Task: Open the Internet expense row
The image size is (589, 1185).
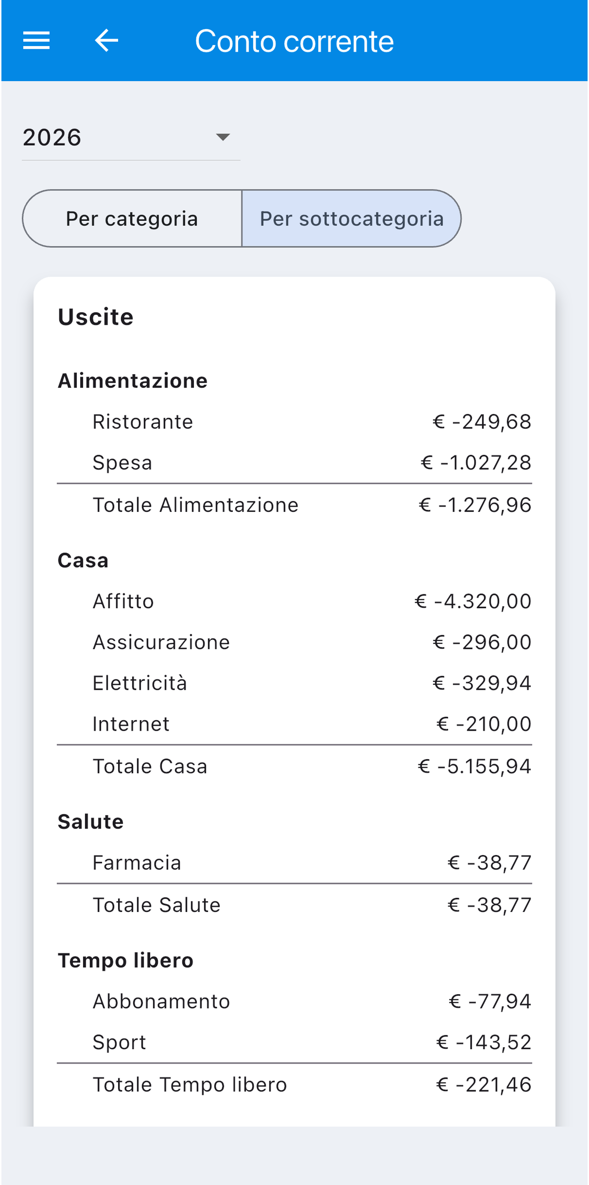Action: [x=294, y=724]
